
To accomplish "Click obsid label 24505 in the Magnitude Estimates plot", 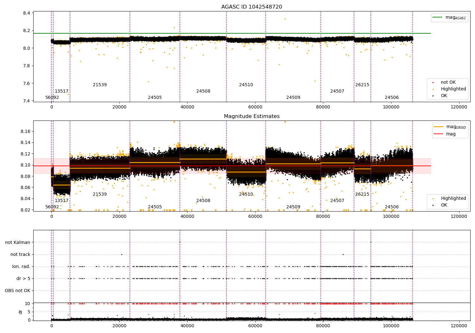I will [155, 207].
